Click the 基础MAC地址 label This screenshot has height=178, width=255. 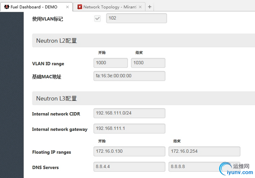tap(47, 77)
